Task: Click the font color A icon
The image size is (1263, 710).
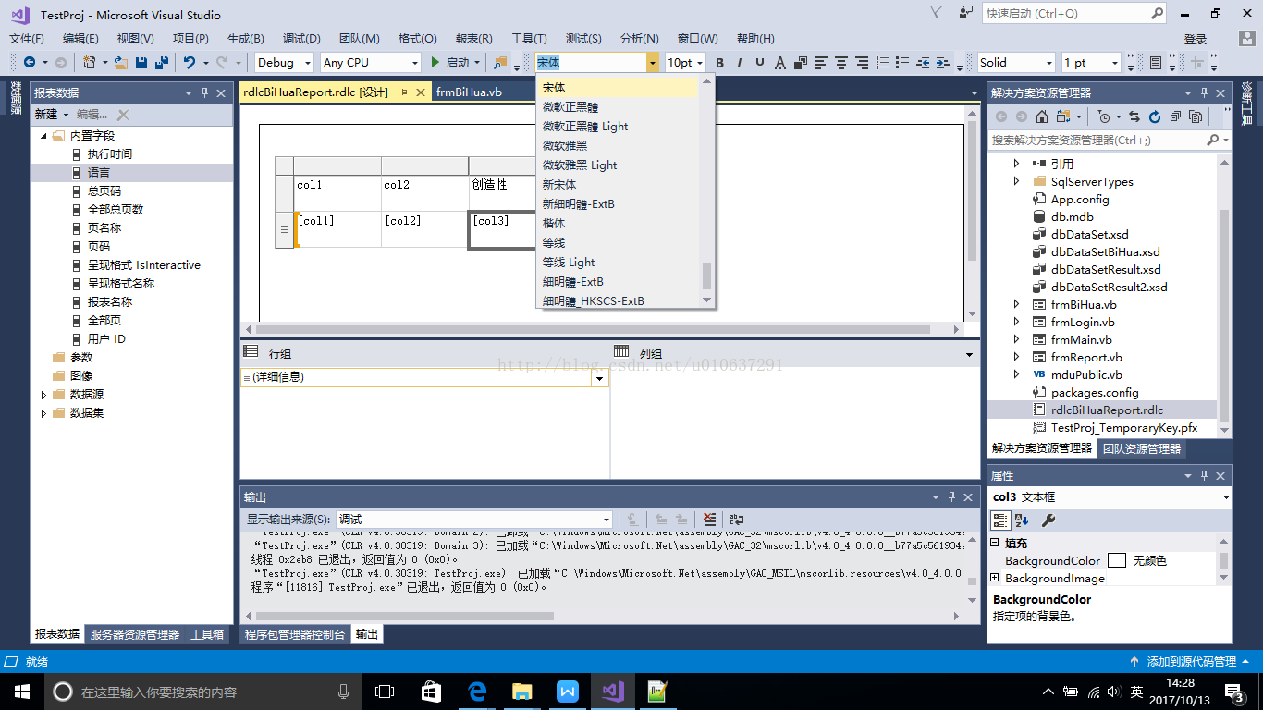Action: tap(780, 63)
